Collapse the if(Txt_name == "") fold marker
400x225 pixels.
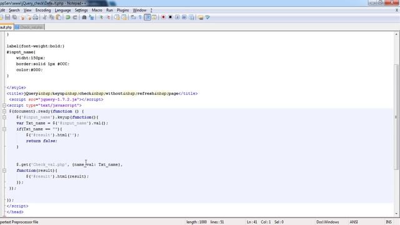tap(4, 129)
